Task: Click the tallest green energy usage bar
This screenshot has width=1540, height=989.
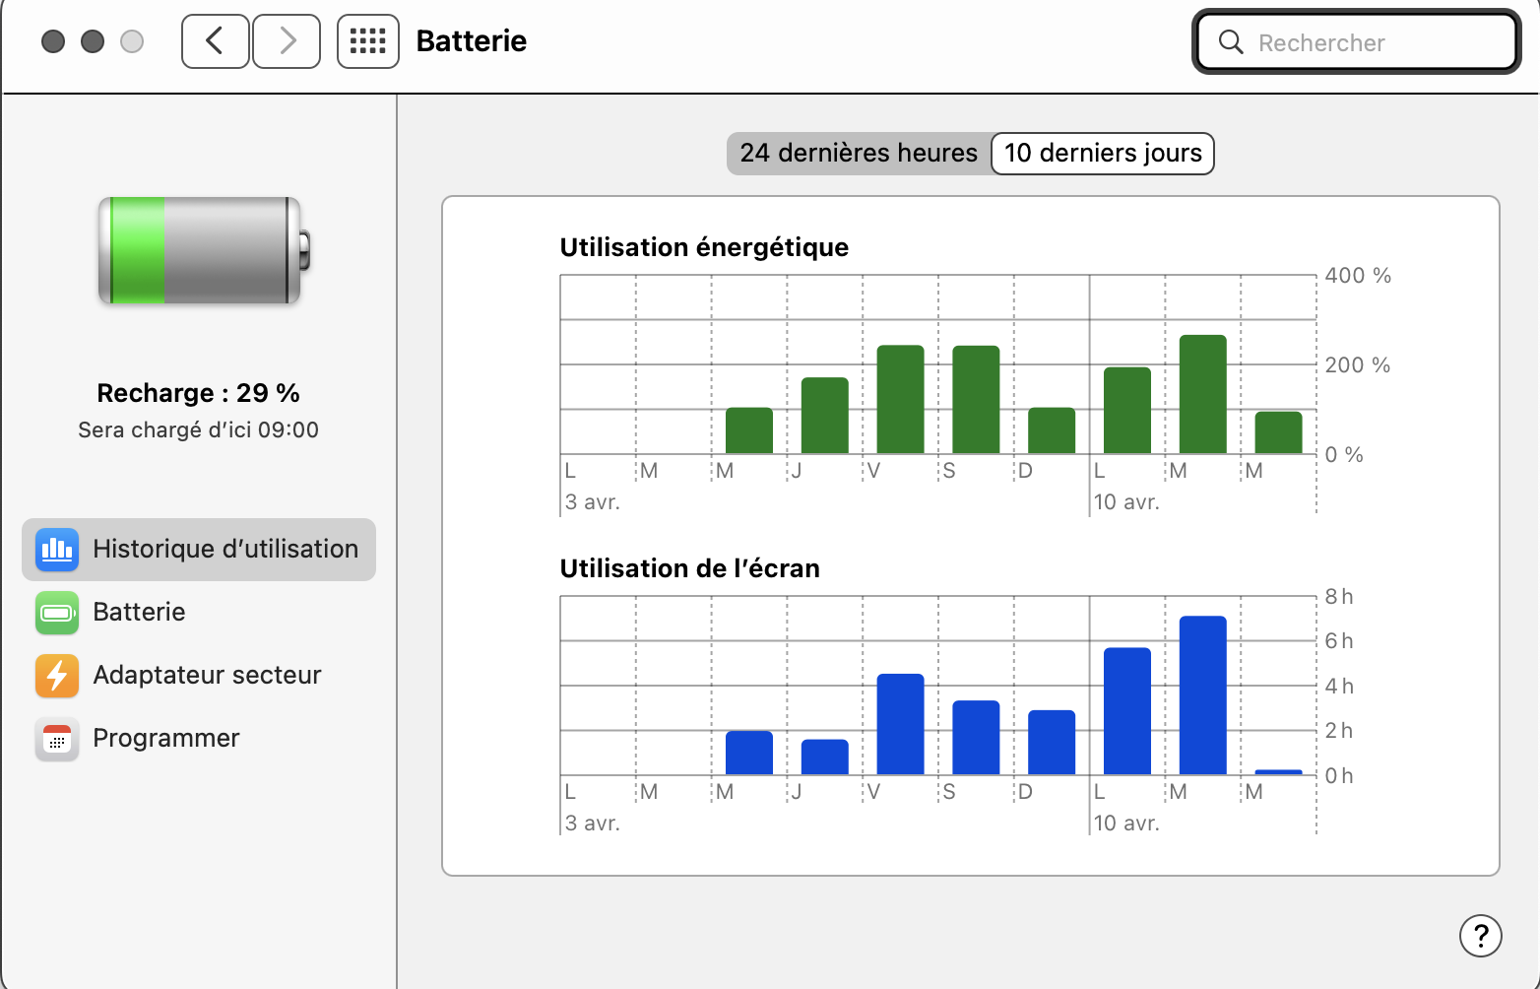Action: (x=1202, y=394)
